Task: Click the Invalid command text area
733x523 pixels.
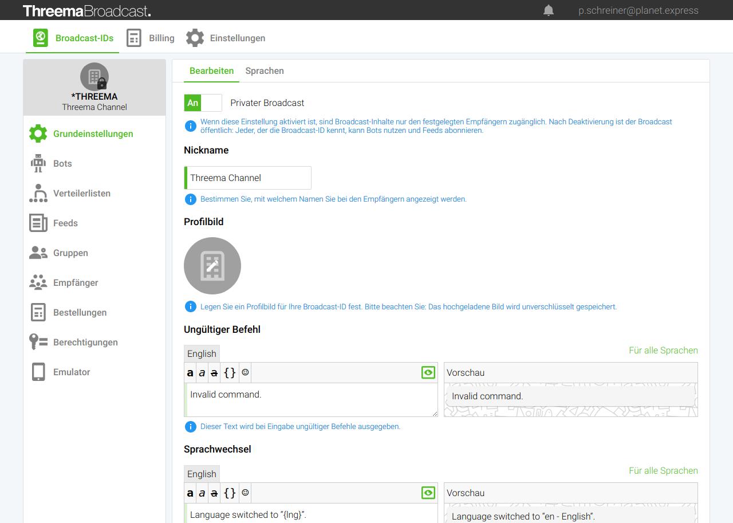Action: click(311, 400)
